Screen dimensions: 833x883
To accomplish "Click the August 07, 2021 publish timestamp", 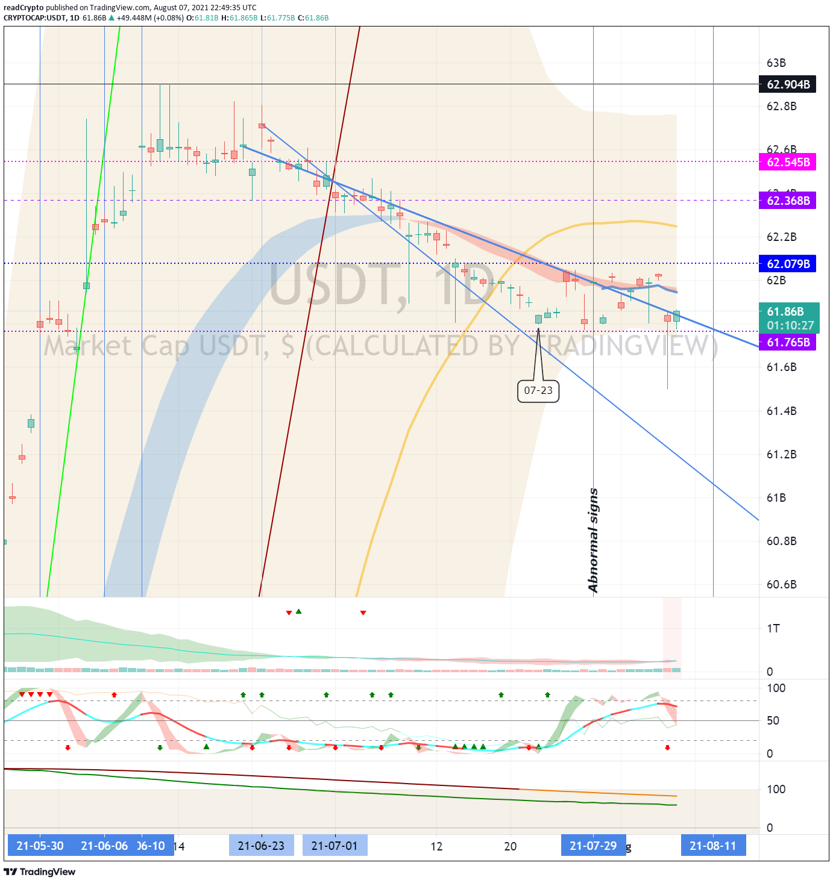I will [204, 8].
